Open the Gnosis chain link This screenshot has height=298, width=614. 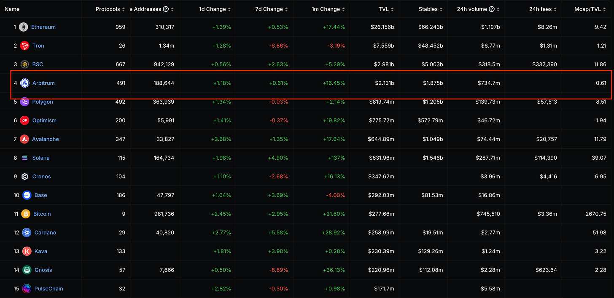pos(43,270)
